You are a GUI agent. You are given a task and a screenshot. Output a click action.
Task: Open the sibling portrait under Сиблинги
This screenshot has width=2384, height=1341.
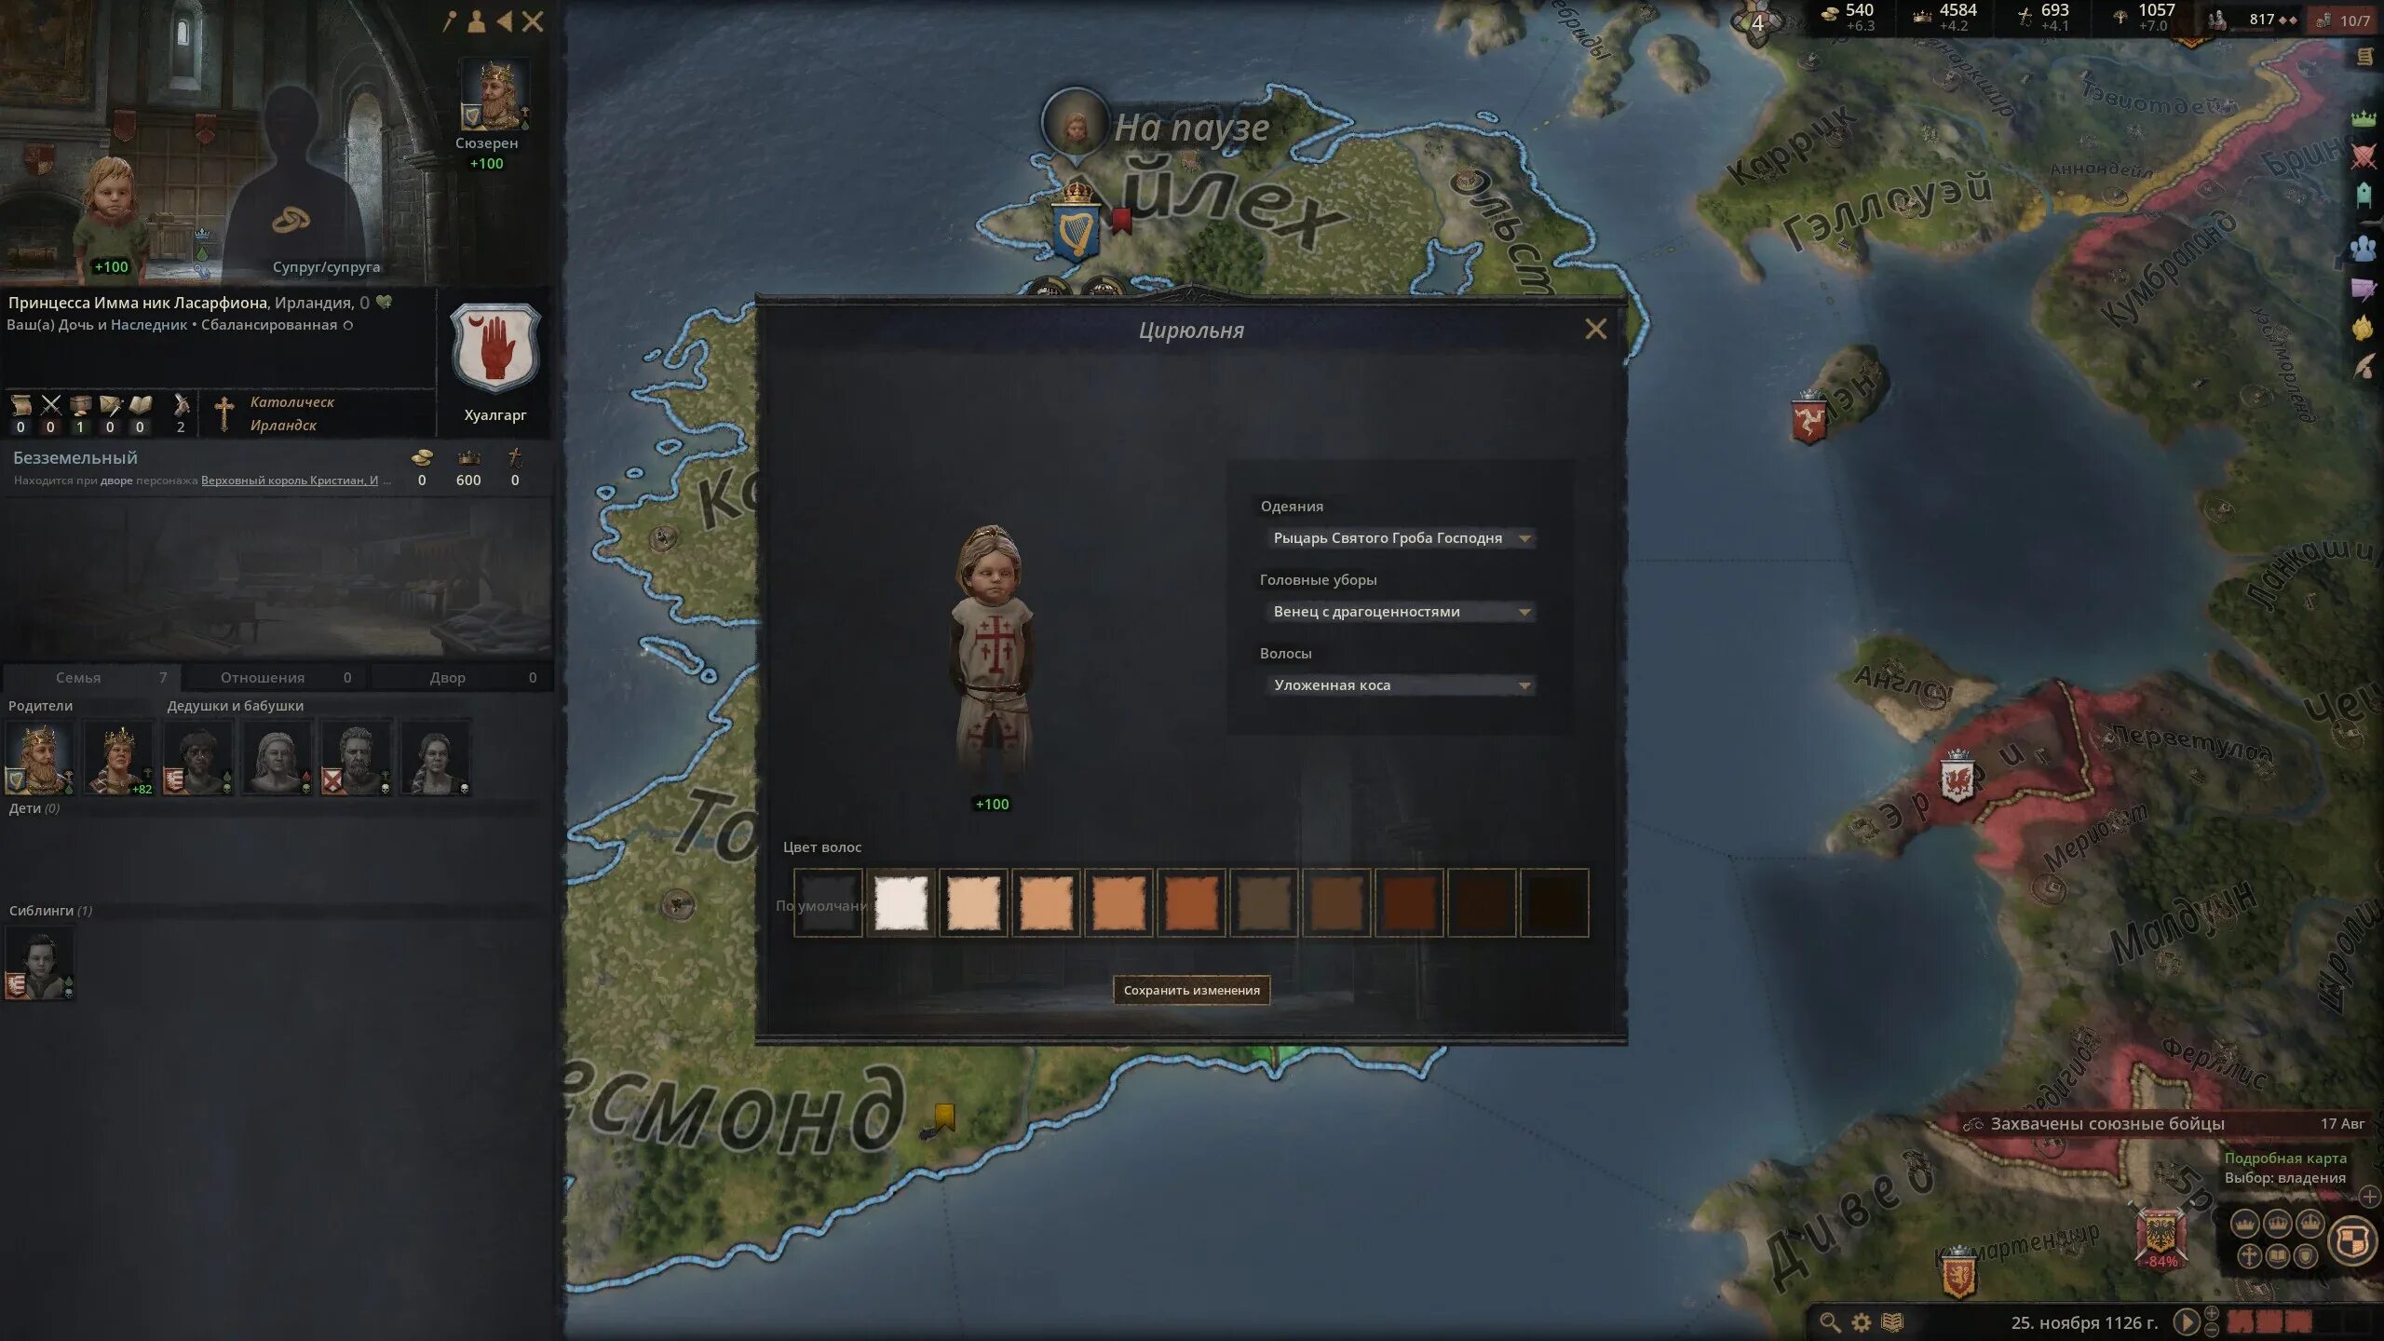[x=39, y=963]
